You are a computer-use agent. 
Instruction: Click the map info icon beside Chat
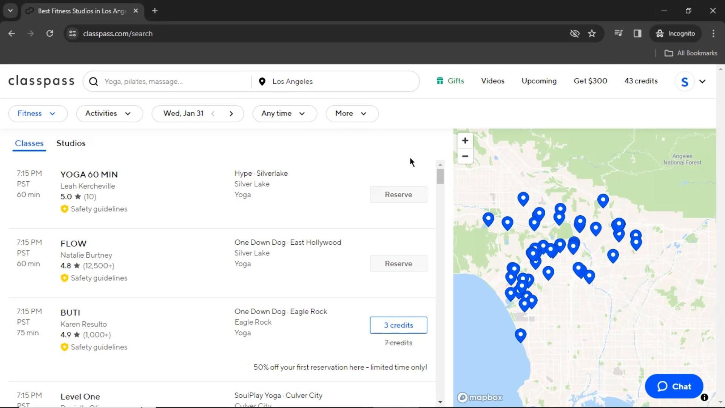tap(704, 397)
